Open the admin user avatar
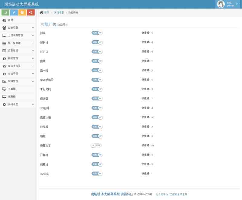 [x=221, y=4]
